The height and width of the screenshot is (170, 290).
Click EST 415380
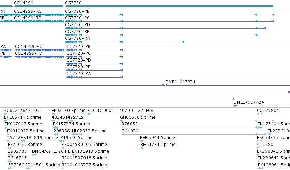(265, 145)
